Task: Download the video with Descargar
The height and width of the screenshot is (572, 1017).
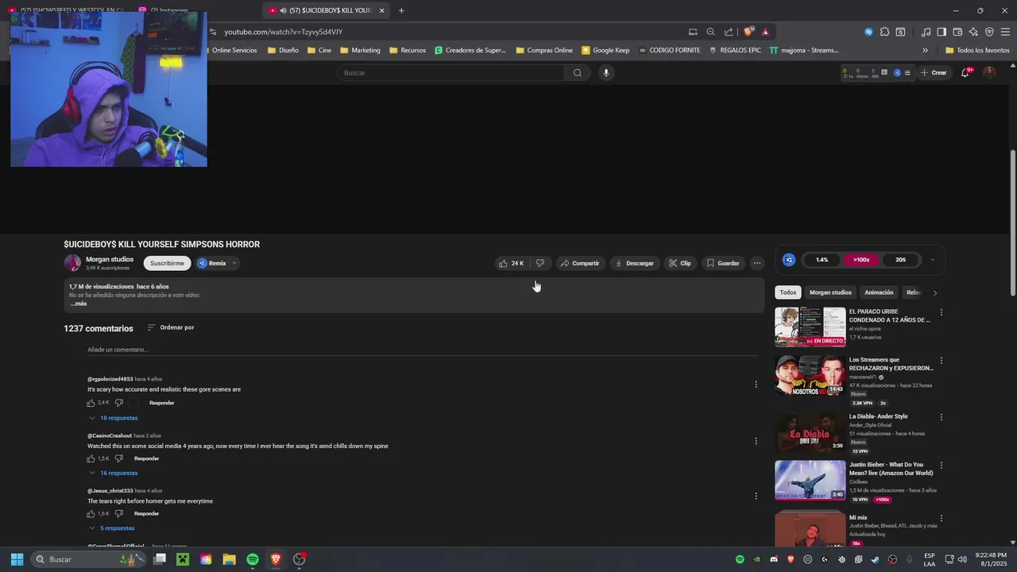Action: click(x=634, y=263)
